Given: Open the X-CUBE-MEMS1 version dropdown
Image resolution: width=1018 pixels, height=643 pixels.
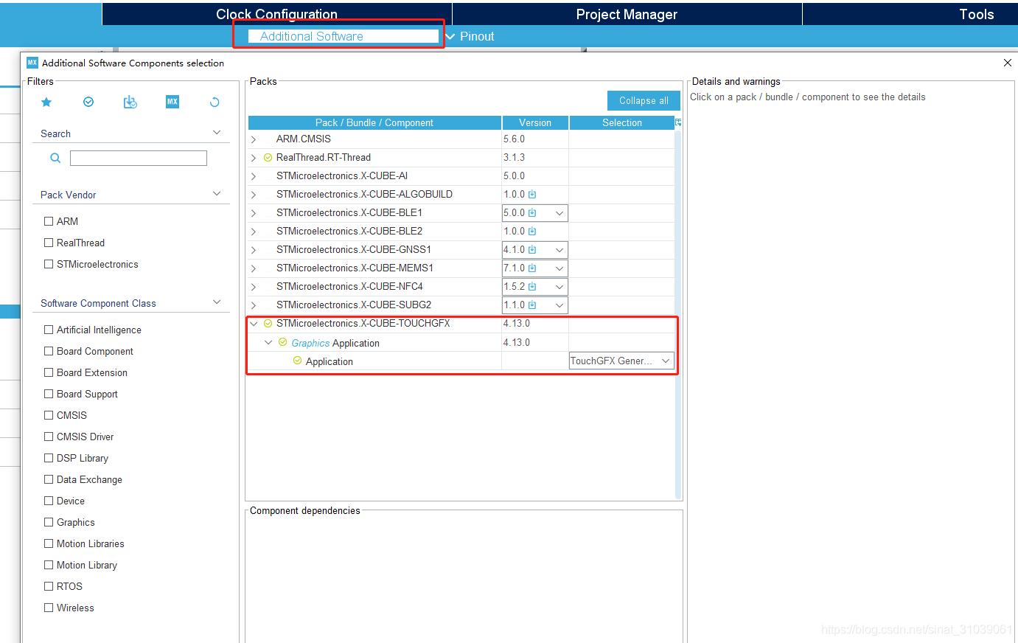Looking at the screenshot, I should (x=559, y=268).
